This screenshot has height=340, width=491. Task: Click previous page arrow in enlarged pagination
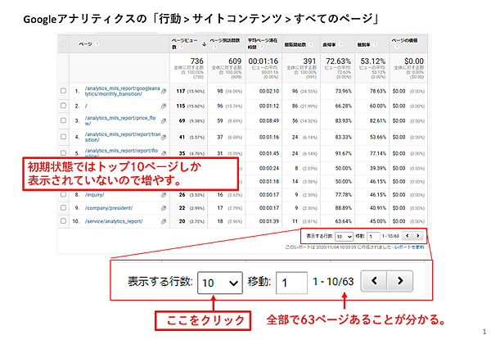click(x=374, y=281)
